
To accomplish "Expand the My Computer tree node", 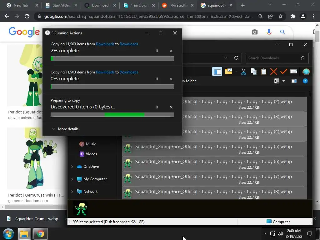I will click(x=72, y=179).
